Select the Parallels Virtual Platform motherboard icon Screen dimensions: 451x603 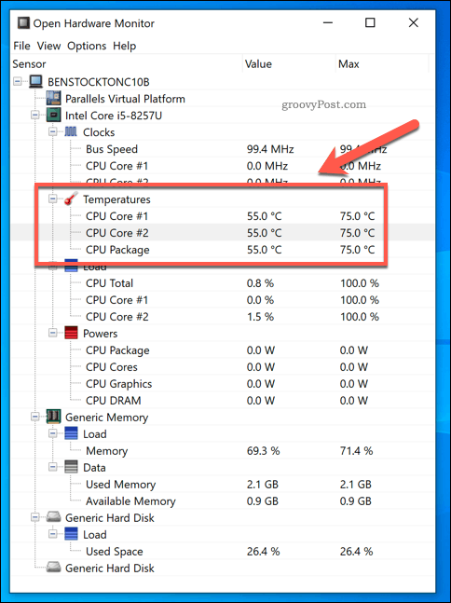point(53,99)
